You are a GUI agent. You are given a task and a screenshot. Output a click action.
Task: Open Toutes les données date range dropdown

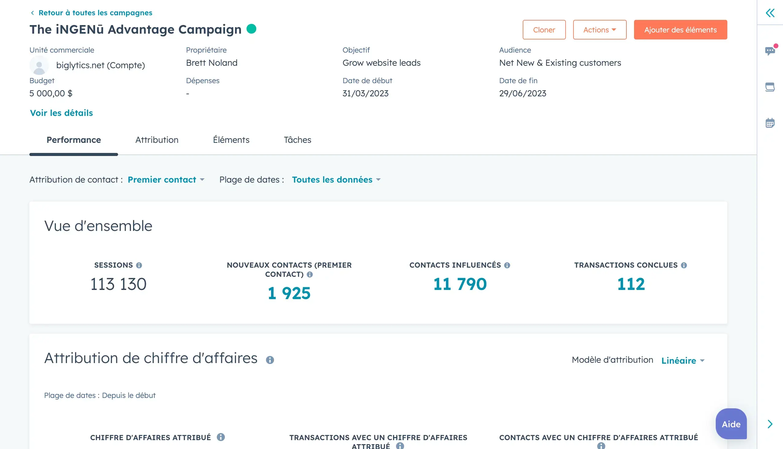(x=336, y=180)
